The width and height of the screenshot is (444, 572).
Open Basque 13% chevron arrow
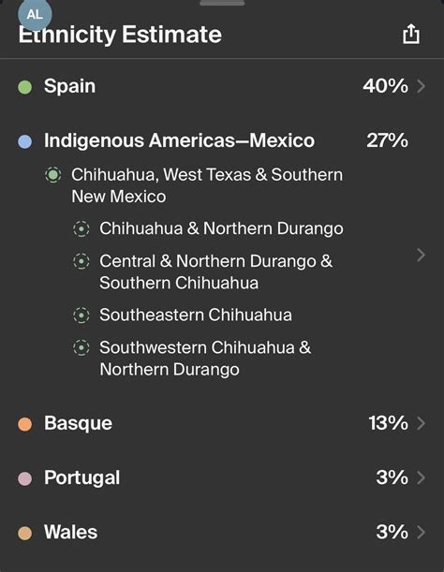[x=421, y=423]
